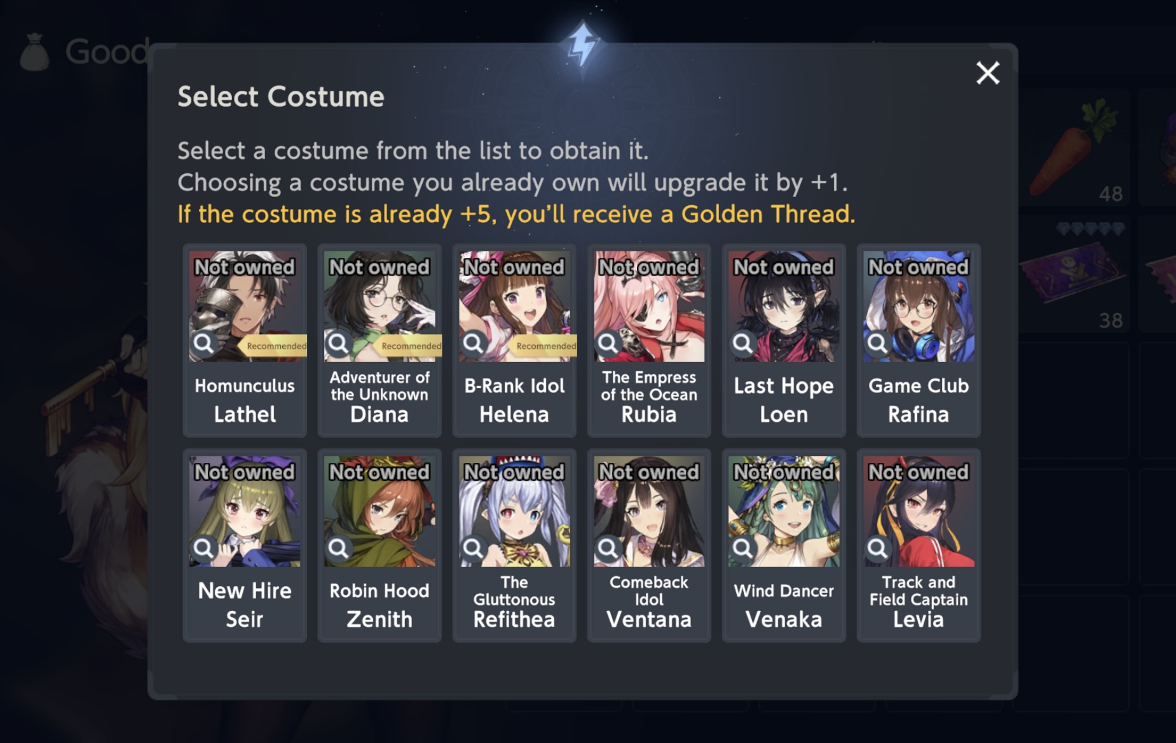Tap magnifier on Empress of the Ocean Rubia
Viewport: 1176px width, 743px height.
[608, 344]
